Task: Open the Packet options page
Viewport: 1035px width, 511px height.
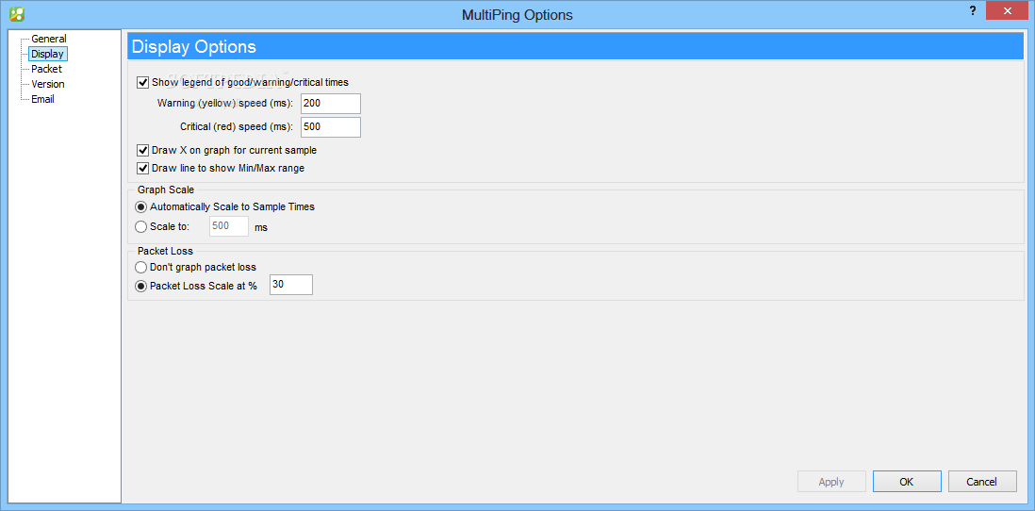Action: tap(46, 69)
